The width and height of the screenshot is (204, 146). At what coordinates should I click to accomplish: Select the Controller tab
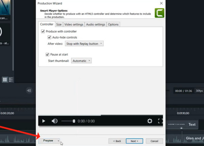coord(47,24)
